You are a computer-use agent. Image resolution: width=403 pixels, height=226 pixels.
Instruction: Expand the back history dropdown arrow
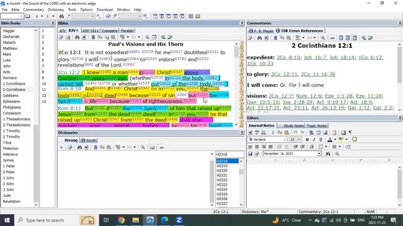(x=42, y=16)
